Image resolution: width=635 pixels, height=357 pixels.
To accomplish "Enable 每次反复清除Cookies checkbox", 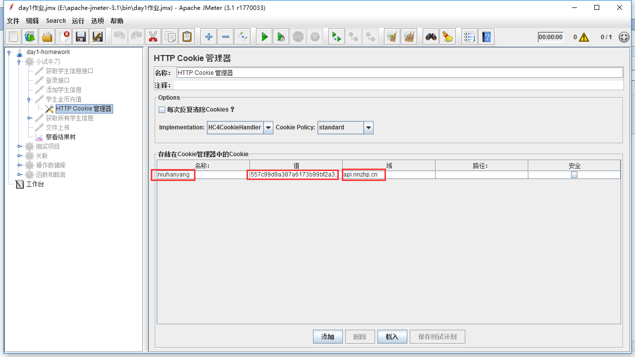I will (x=162, y=110).
